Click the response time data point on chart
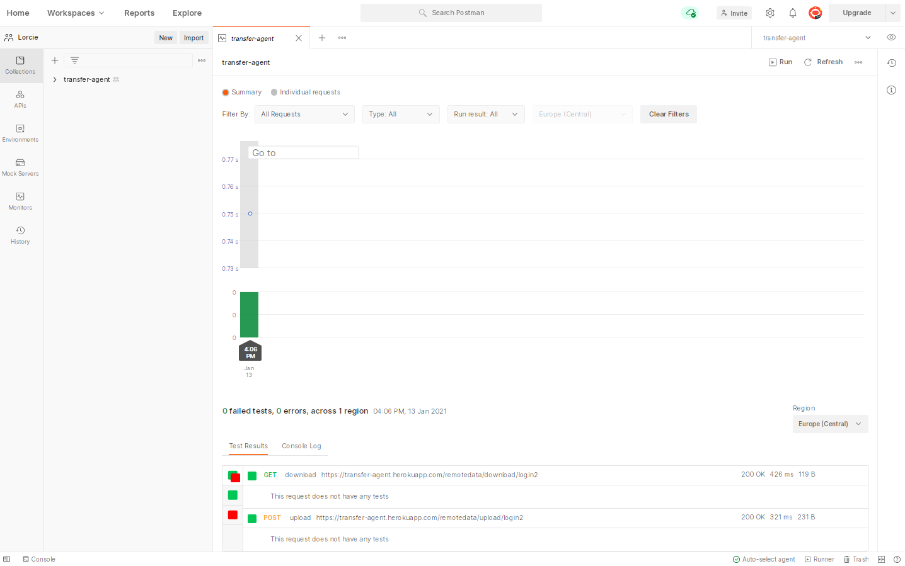This screenshot has width=905, height=566. click(250, 214)
